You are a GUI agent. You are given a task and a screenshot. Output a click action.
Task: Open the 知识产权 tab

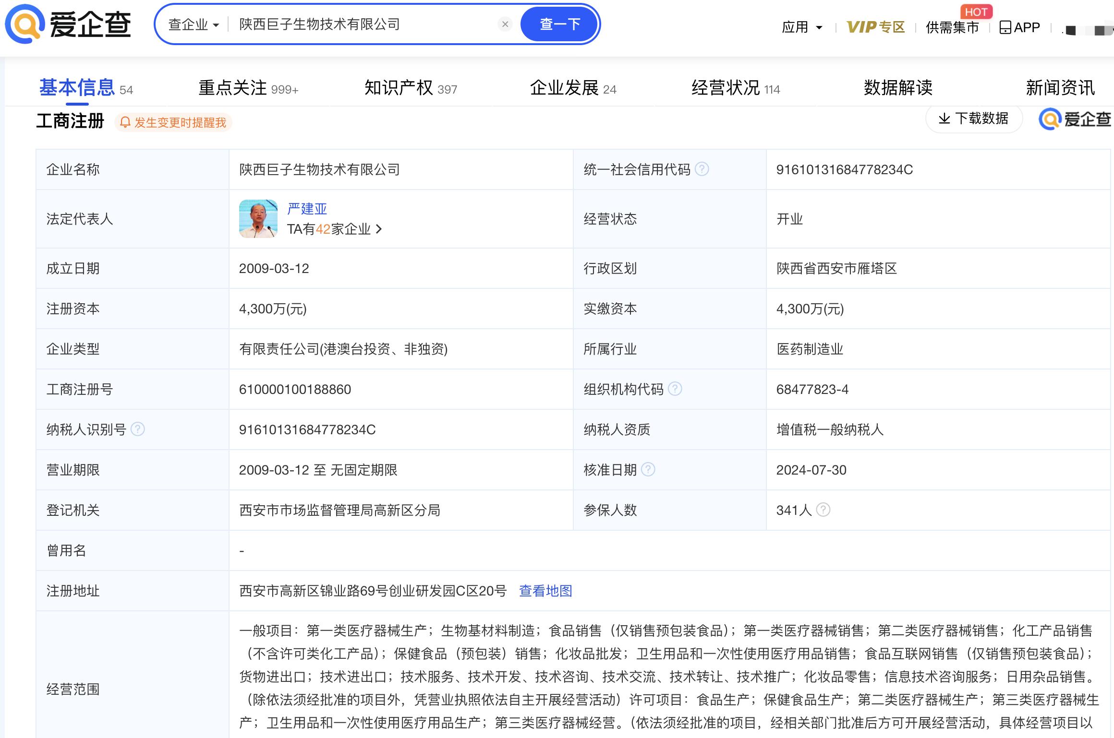(411, 88)
